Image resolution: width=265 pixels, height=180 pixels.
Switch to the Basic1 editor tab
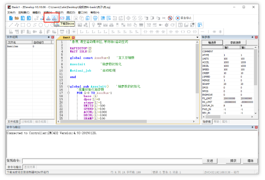(66, 38)
